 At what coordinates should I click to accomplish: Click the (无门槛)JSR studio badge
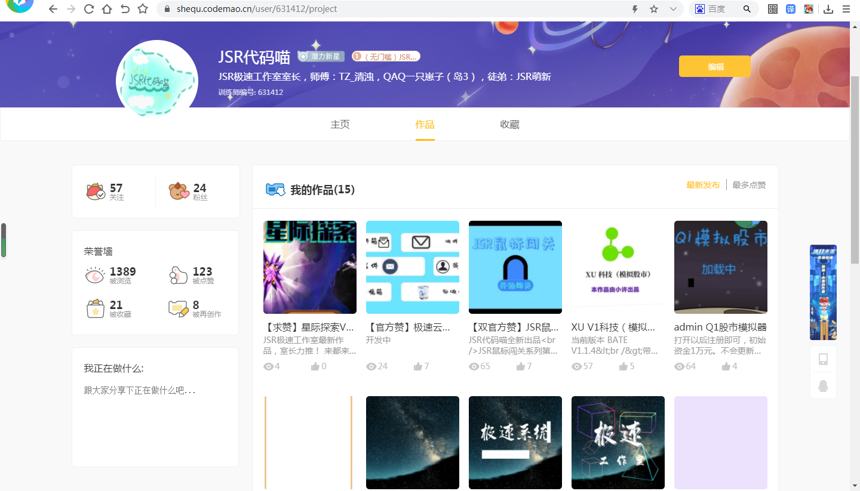386,57
